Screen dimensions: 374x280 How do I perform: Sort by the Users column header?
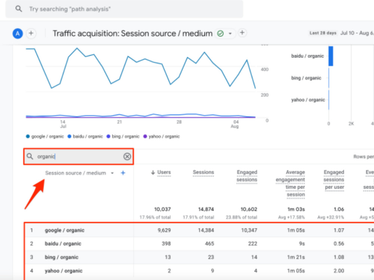tap(164, 172)
